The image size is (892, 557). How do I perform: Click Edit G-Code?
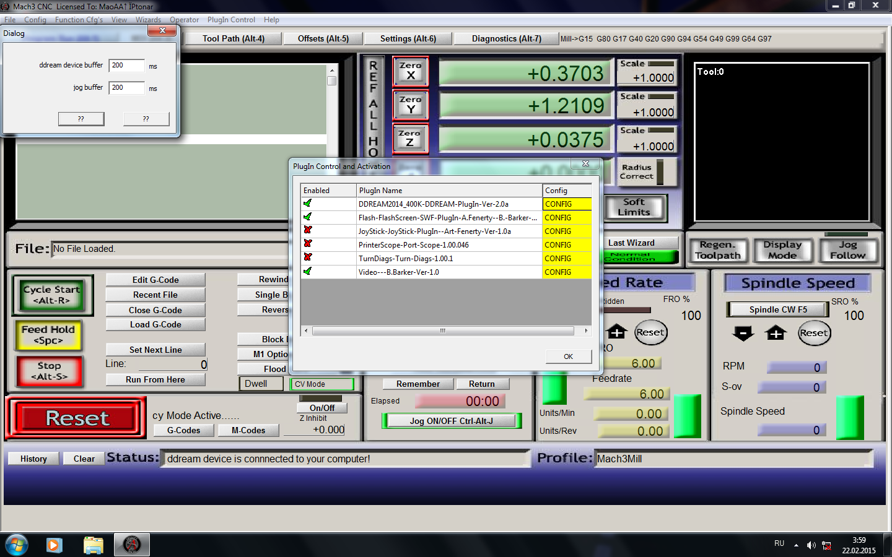(155, 280)
